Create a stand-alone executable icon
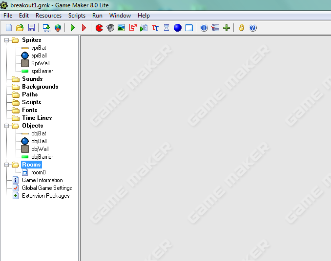331x261 pixels. pyautogui.click(x=47, y=28)
